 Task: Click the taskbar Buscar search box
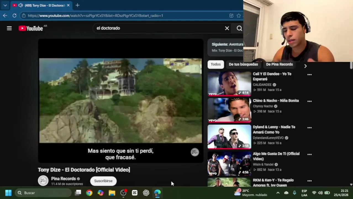click(44, 193)
